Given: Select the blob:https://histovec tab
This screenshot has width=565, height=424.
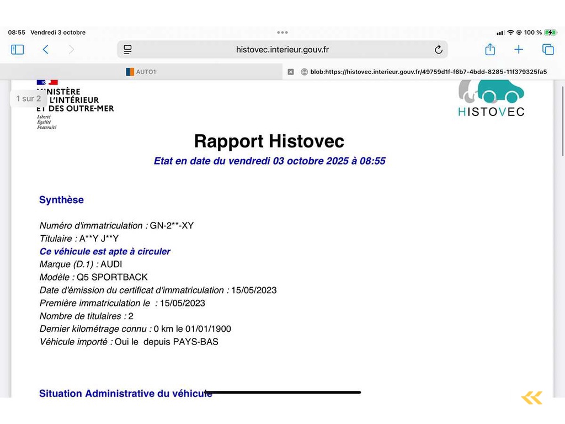Looking at the screenshot, I should (x=425, y=72).
